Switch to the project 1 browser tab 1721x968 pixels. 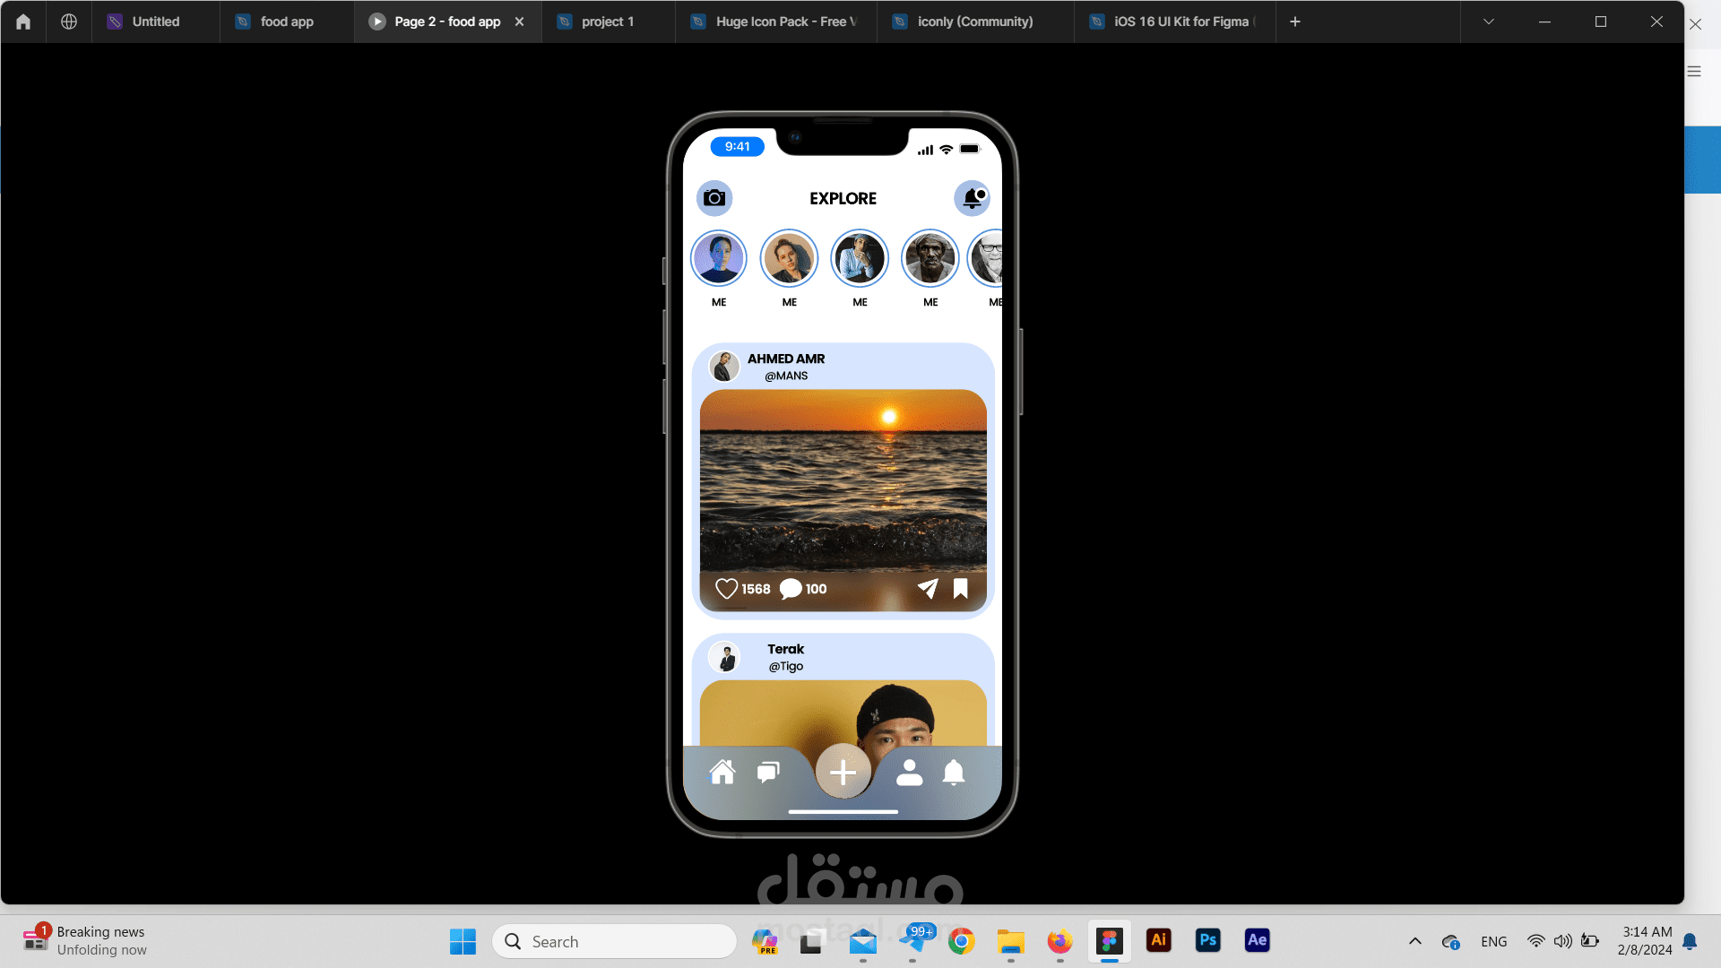click(x=607, y=21)
